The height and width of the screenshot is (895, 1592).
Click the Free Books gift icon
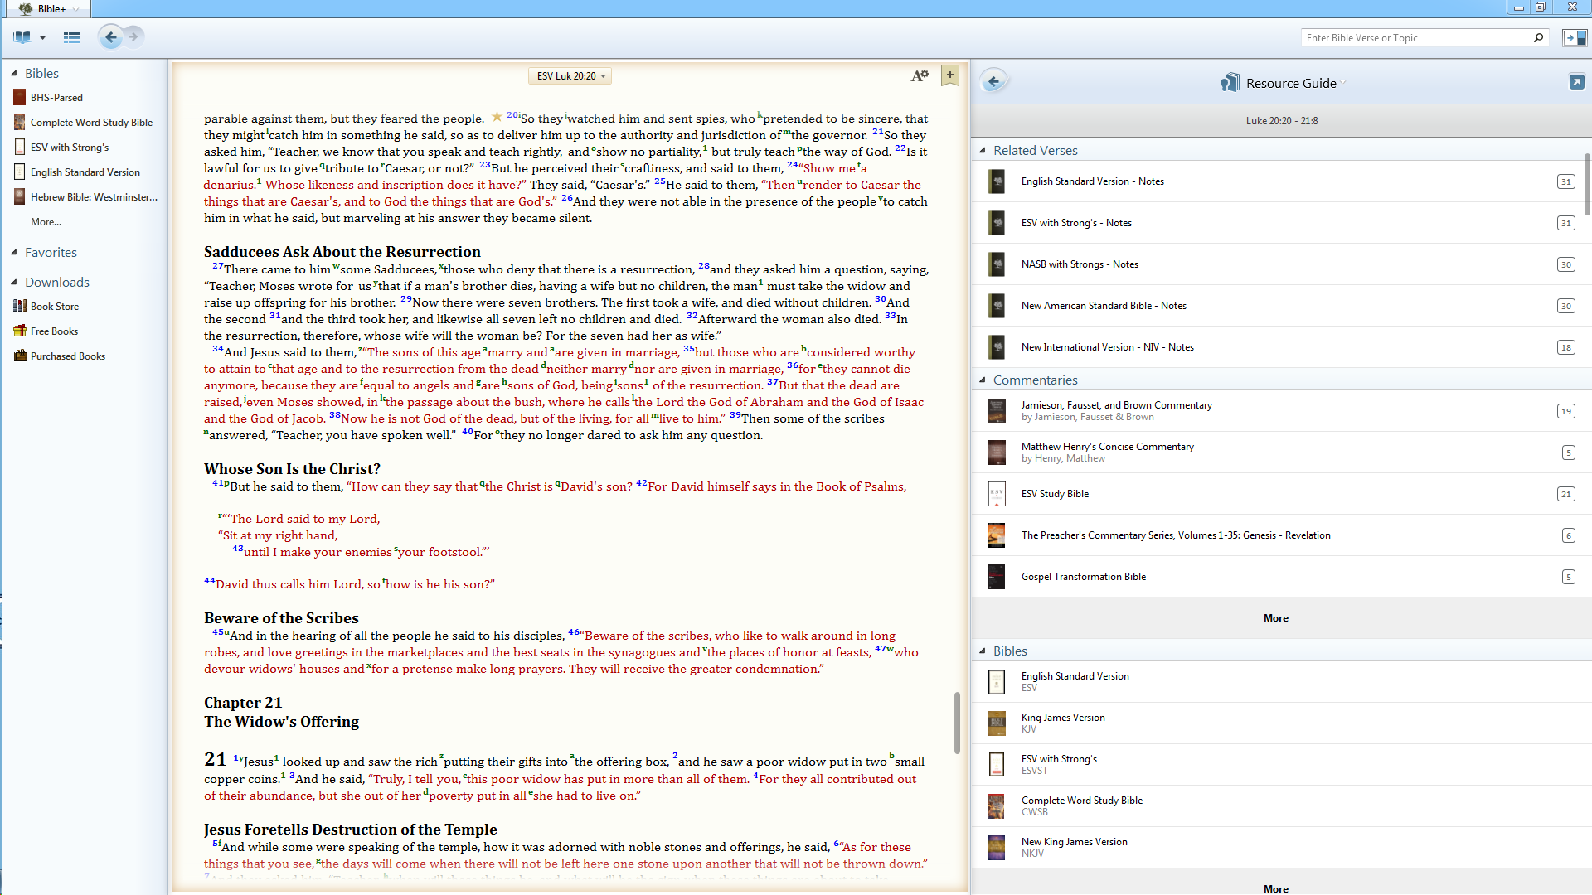pos(20,331)
